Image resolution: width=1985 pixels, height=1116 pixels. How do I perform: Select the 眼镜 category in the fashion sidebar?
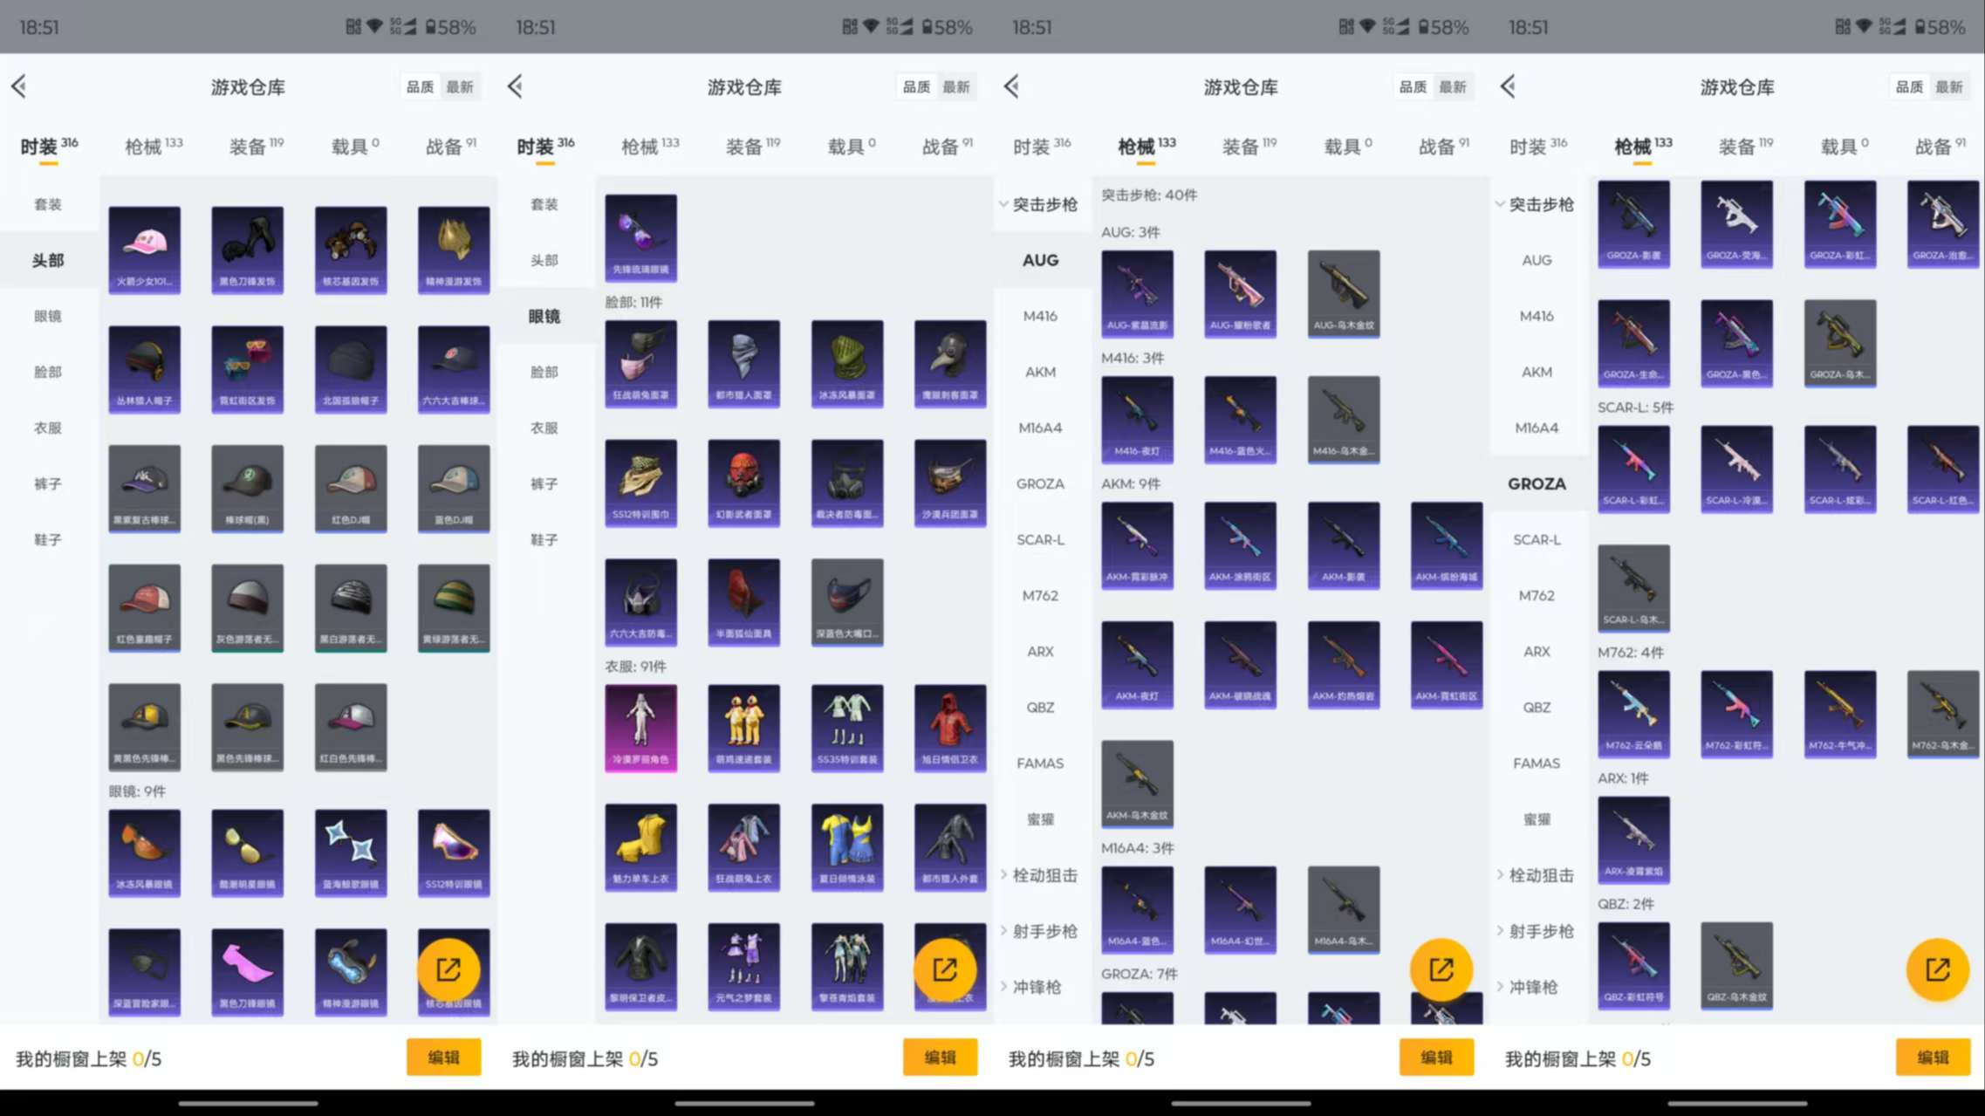pos(544,316)
